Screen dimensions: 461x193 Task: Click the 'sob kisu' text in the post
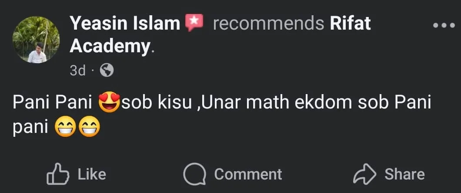click(x=157, y=105)
